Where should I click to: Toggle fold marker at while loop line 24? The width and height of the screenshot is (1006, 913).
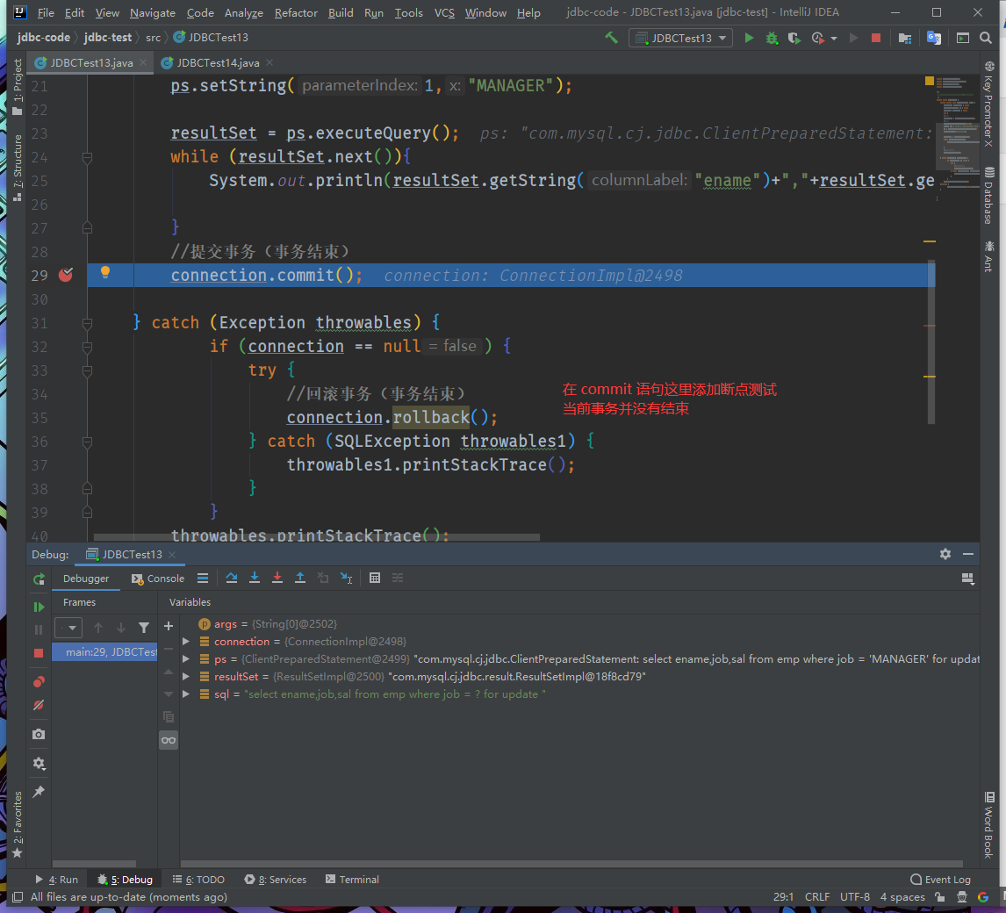point(87,157)
